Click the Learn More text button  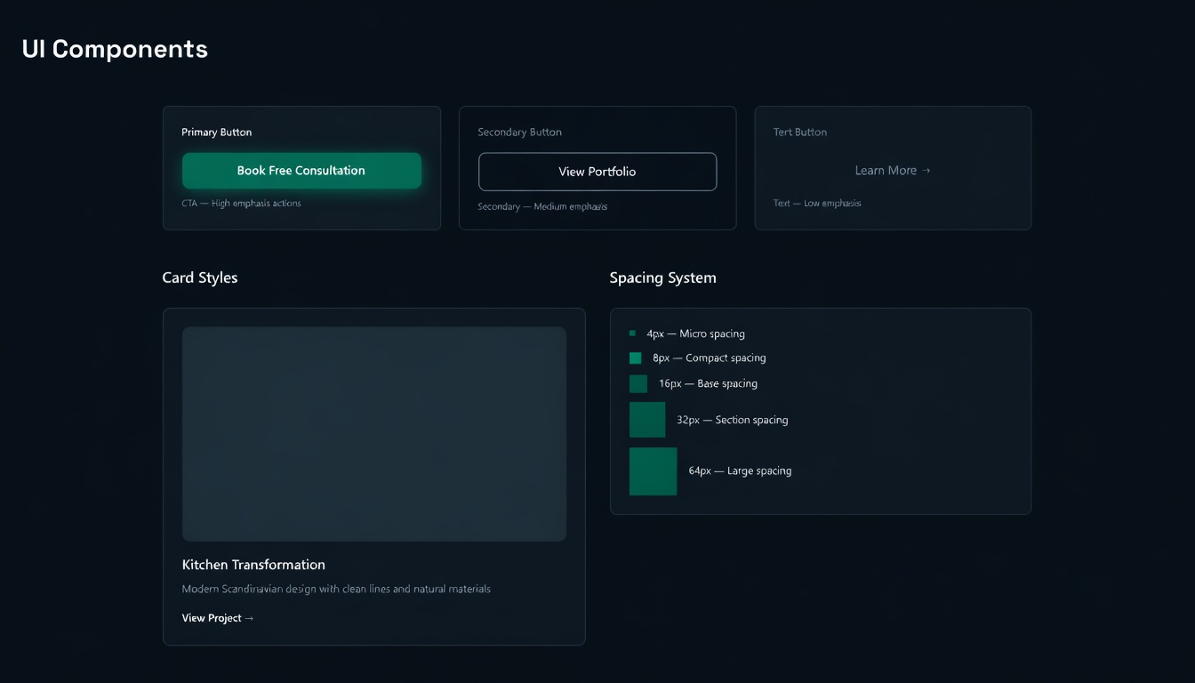886,170
